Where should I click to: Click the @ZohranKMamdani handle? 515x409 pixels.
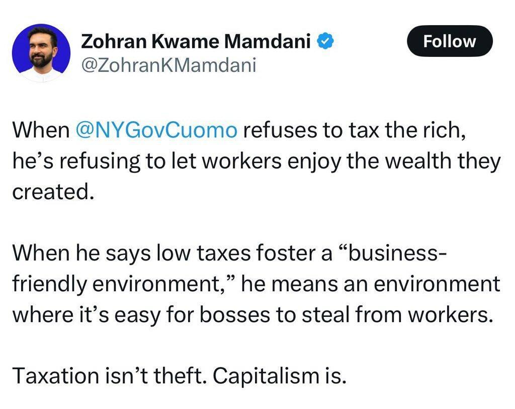(168, 65)
